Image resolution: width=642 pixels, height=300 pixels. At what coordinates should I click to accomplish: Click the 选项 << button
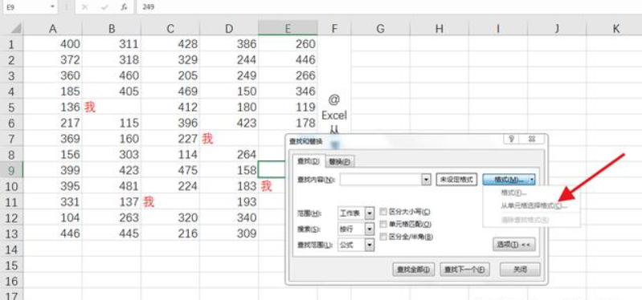[513, 245]
